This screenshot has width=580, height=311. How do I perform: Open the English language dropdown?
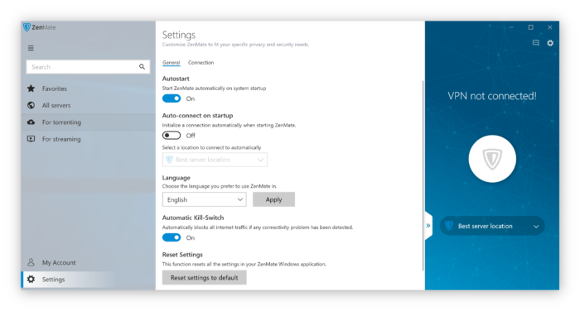click(204, 199)
